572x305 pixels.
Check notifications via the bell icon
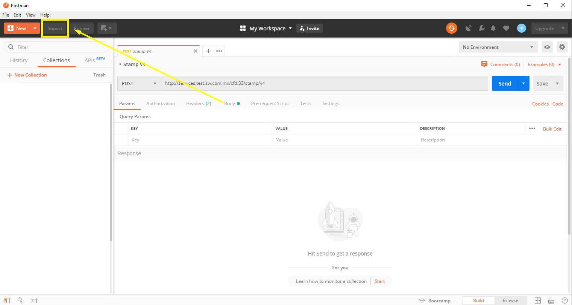(493, 28)
